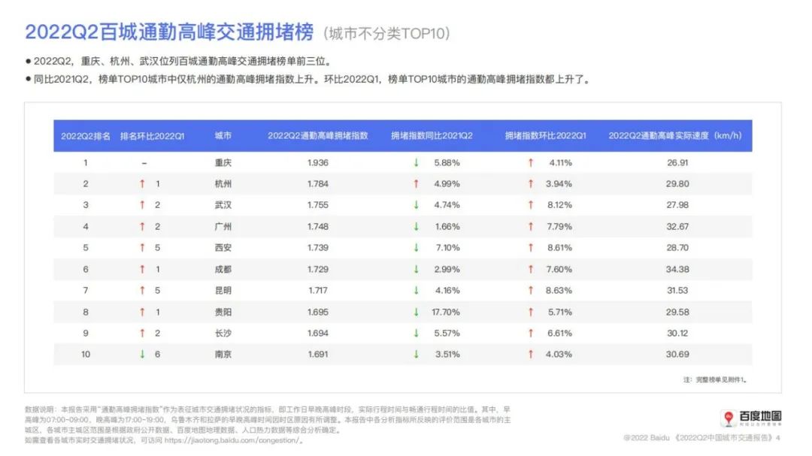Click congestion index value 1.784
Viewport: 812px width, 456px height.
318,184
